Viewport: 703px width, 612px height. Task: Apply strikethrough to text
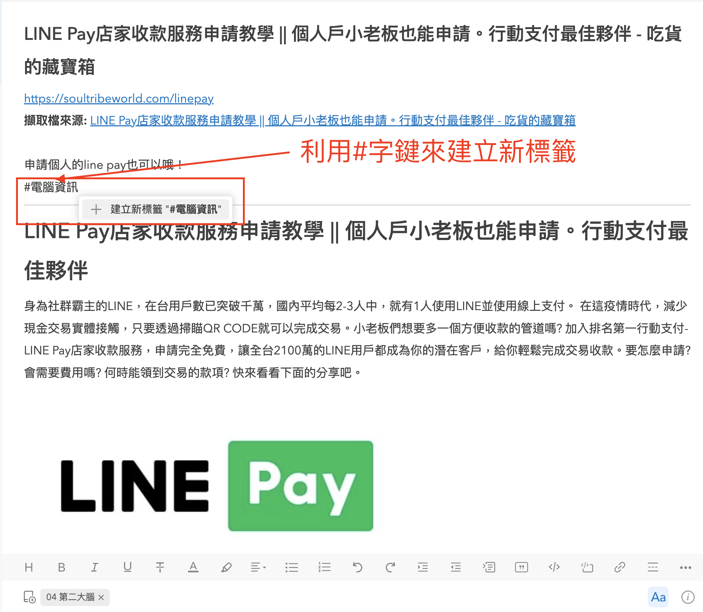[160, 567]
